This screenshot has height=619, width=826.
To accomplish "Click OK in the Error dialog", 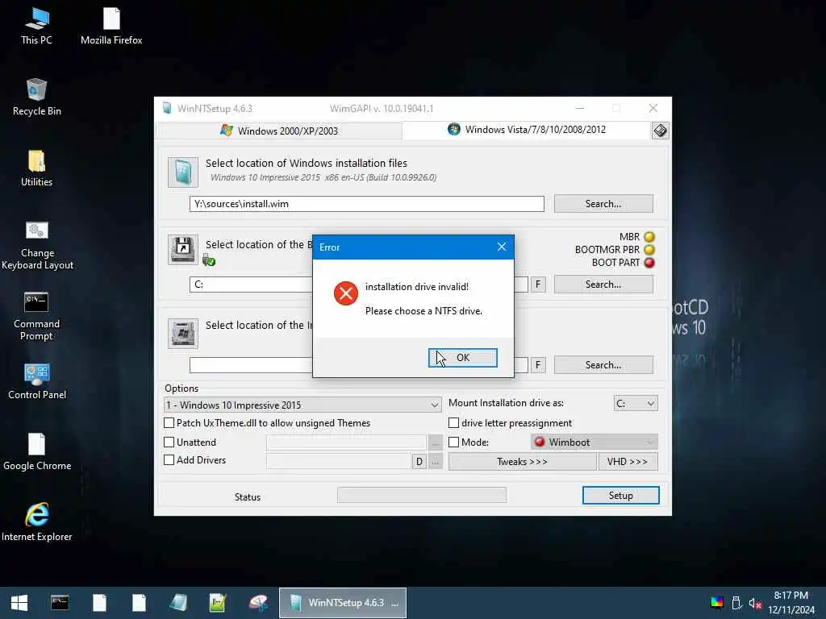I will click(462, 357).
